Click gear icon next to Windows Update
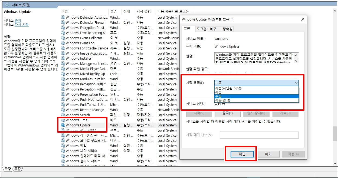Screen dimensions: 338x178 [63, 125]
